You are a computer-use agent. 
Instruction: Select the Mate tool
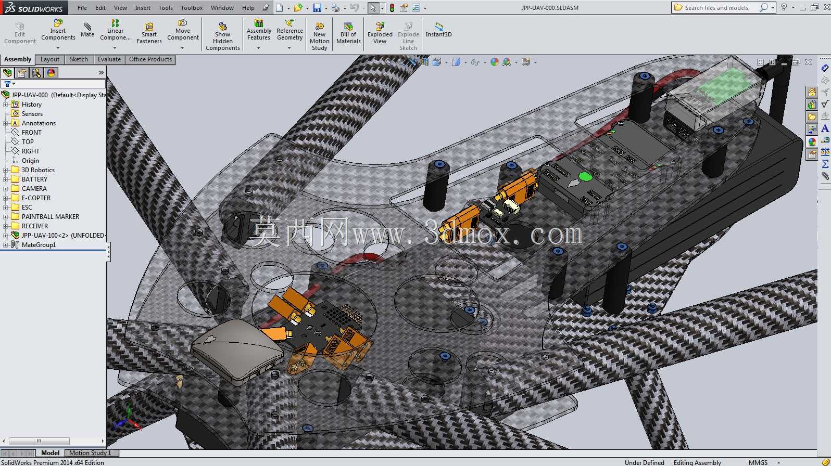click(x=87, y=30)
